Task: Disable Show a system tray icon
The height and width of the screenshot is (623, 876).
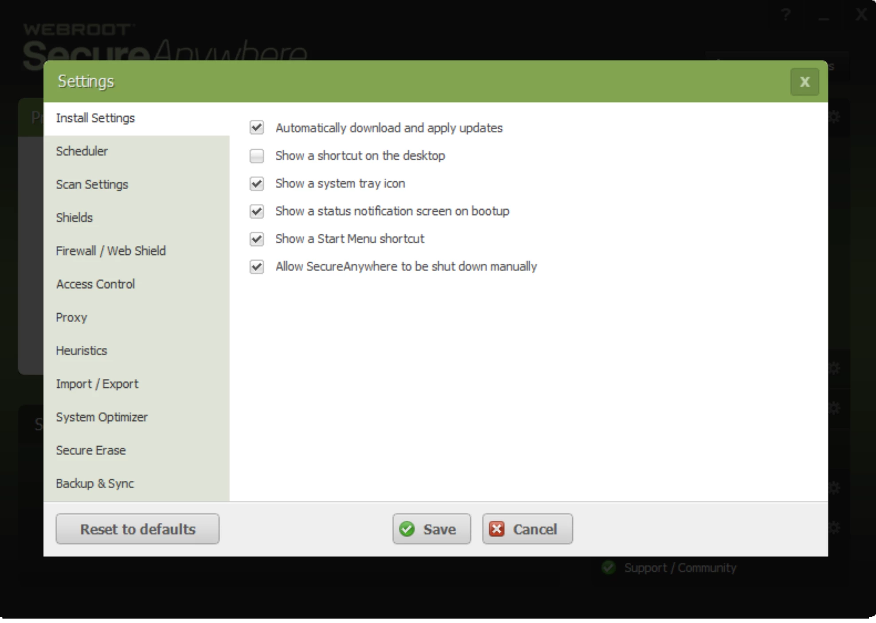Action: tap(257, 183)
